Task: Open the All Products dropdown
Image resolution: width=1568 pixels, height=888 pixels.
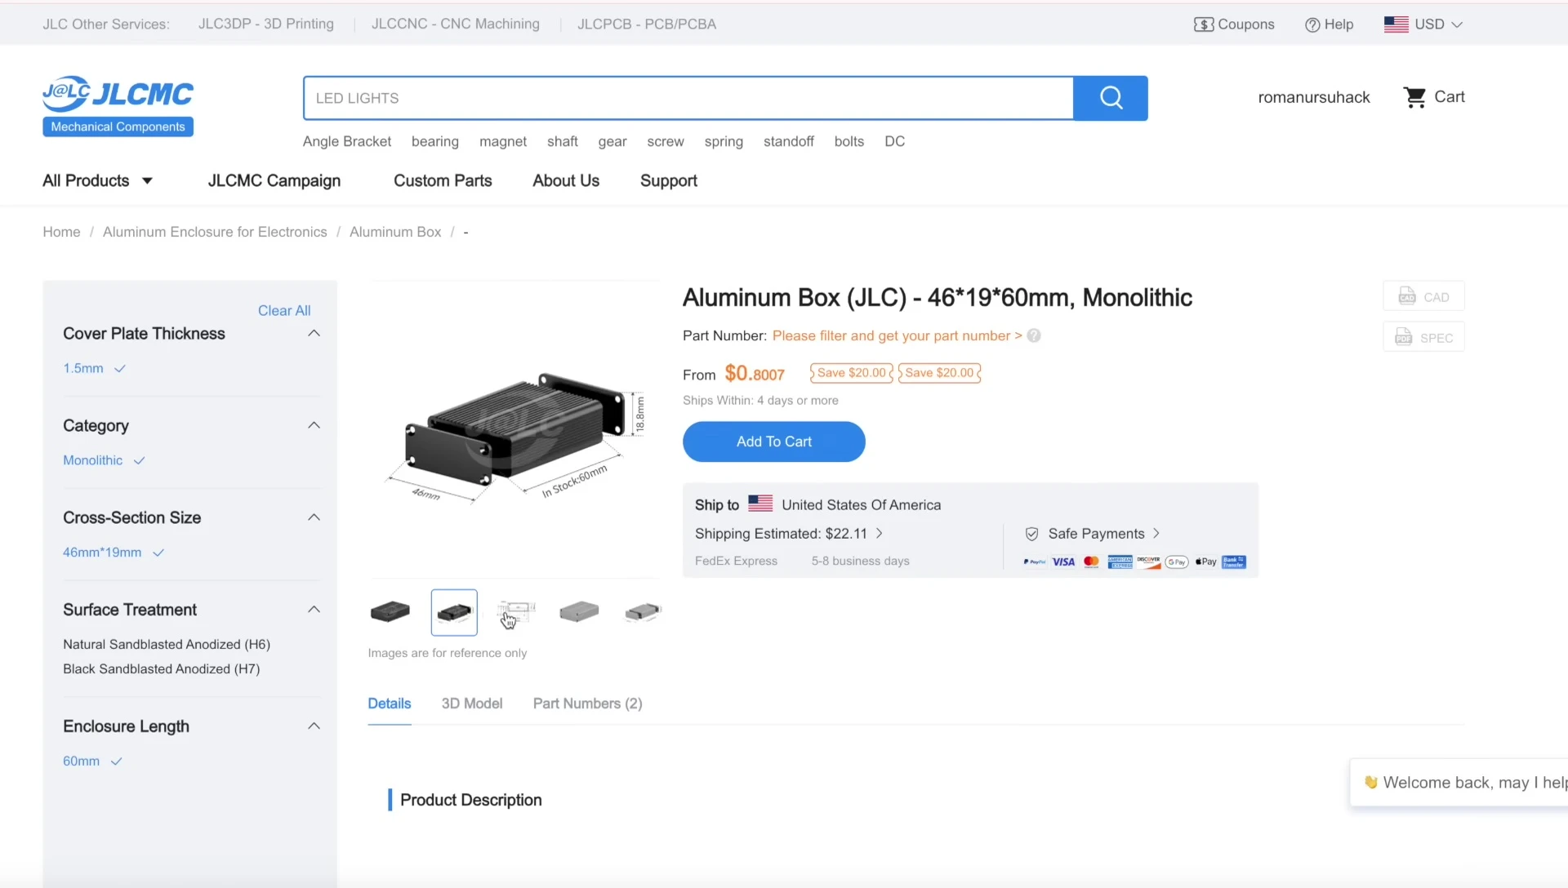Action: tap(98, 180)
